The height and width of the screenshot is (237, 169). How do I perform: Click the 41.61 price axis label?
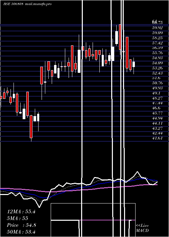pyautogui.click(x=158, y=138)
